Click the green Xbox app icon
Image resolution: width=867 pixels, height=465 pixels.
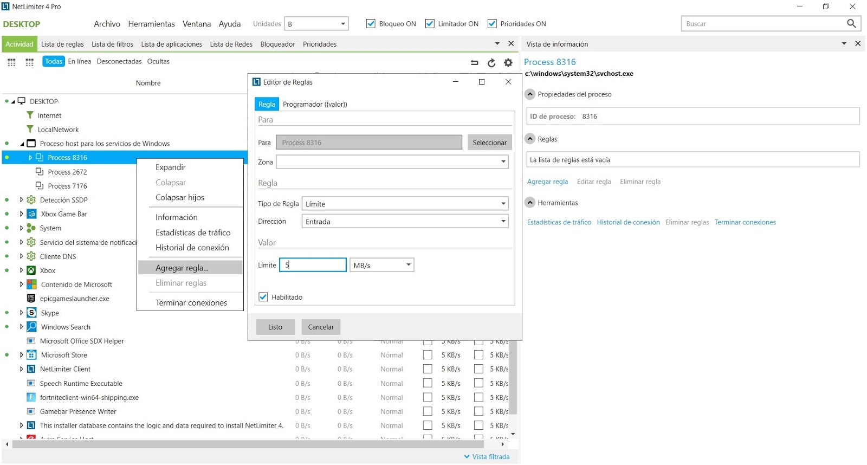pyautogui.click(x=31, y=270)
